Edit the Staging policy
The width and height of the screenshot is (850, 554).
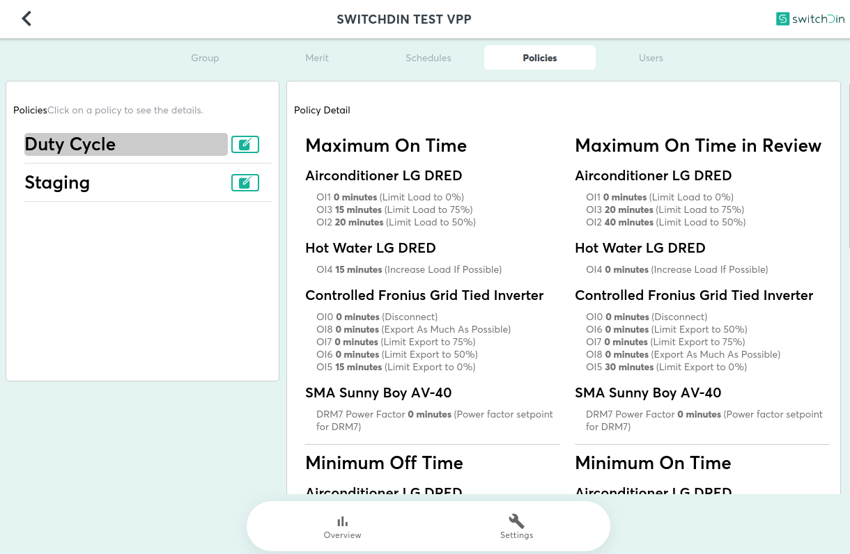(x=245, y=183)
